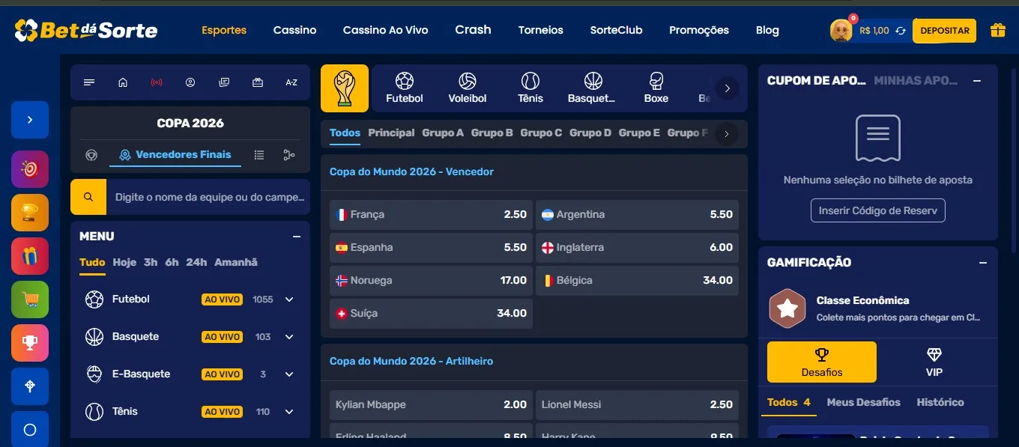Screen dimensions: 1019x447
Task: Collapse the Gamificação panel
Action: coord(983,263)
